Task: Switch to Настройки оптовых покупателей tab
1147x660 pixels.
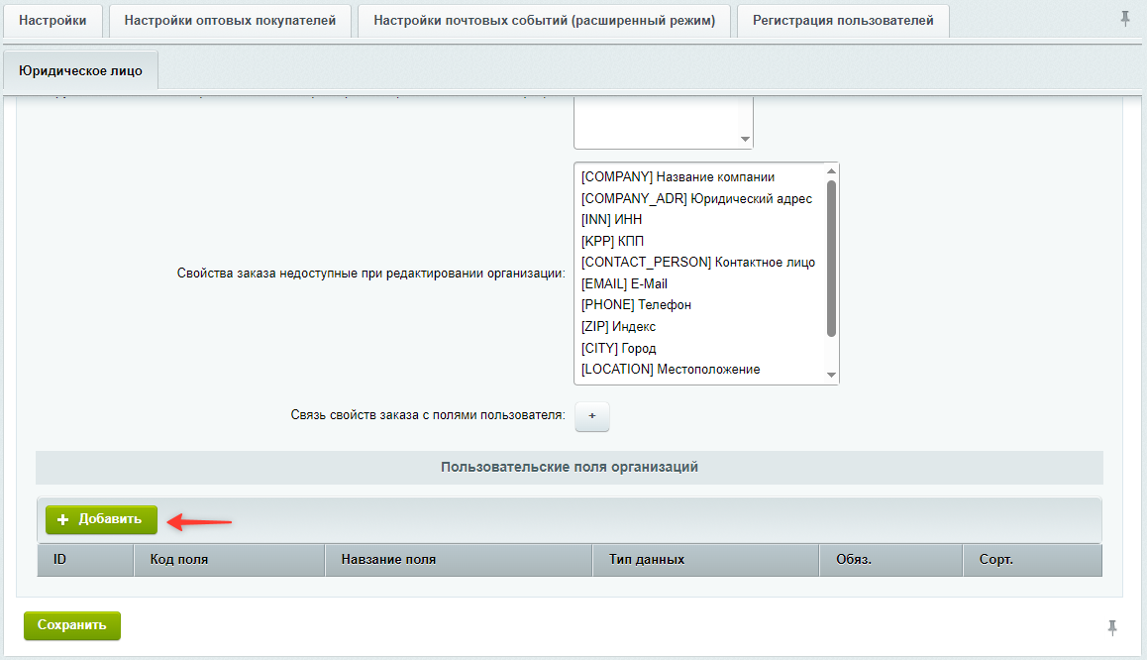Action: click(x=230, y=21)
